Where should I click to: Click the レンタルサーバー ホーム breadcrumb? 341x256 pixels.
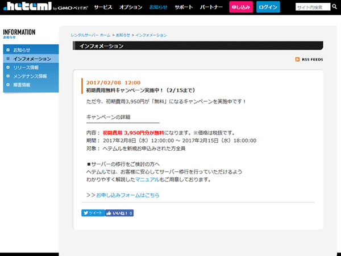point(90,35)
